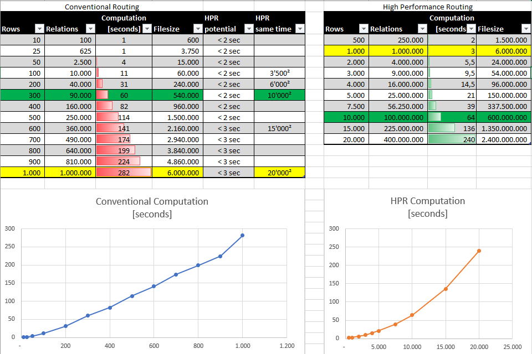Open Filesize filter in High Performance Routing table
The height and width of the screenshot is (354, 532).
coord(525,29)
